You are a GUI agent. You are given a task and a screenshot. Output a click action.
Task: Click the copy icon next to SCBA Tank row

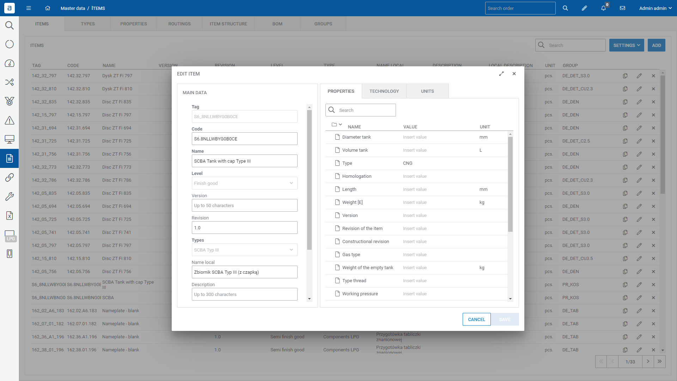(x=626, y=284)
